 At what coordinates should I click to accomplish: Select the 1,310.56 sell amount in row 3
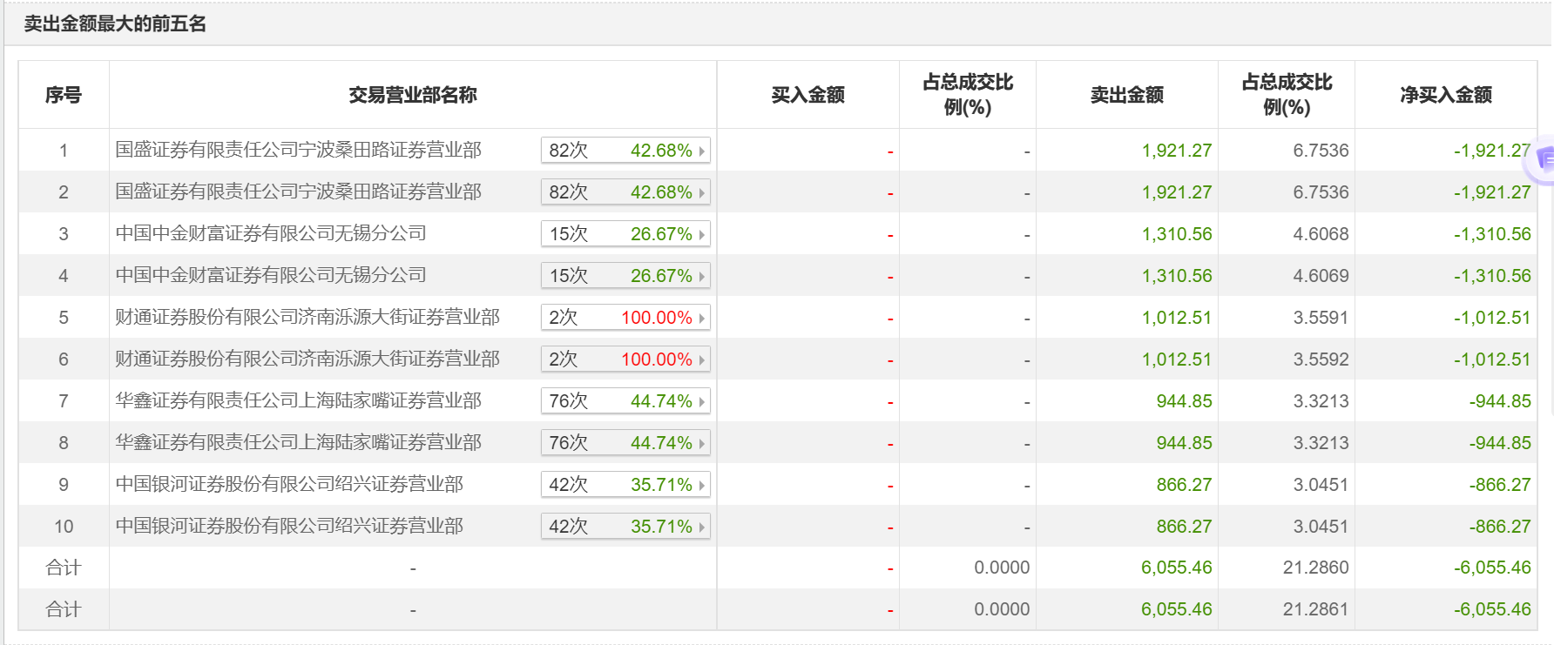click(x=1177, y=233)
